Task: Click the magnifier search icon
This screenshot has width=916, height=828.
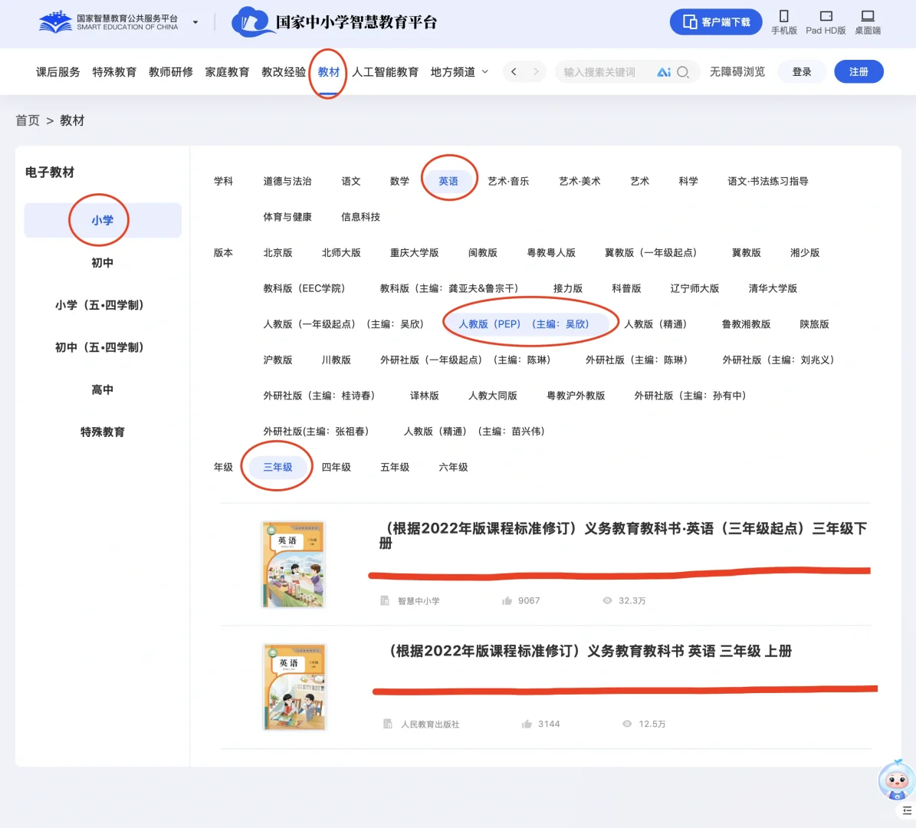Action: click(x=683, y=72)
